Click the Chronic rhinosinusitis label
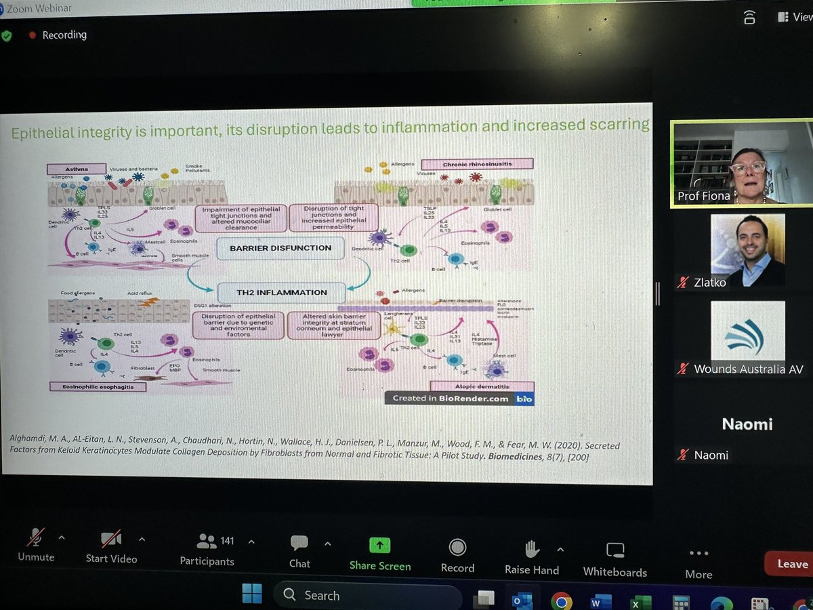The width and height of the screenshot is (813, 610). pos(477,164)
